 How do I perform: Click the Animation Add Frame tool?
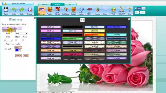pyautogui.click(x=121, y=11)
